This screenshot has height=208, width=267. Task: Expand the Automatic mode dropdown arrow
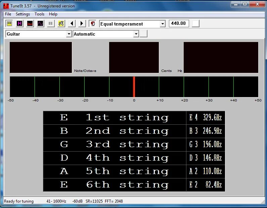[x=136, y=34]
